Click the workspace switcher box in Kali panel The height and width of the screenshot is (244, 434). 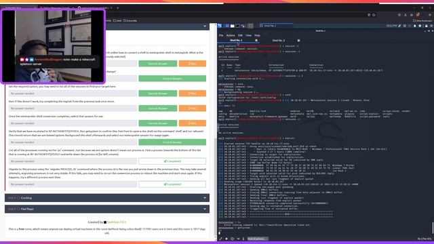tap(250, 26)
